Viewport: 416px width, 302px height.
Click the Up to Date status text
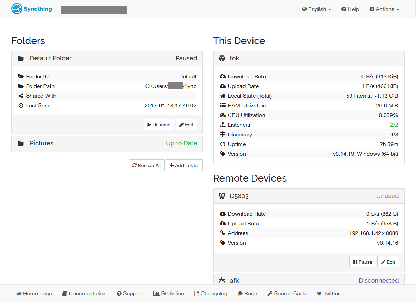[x=181, y=143]
